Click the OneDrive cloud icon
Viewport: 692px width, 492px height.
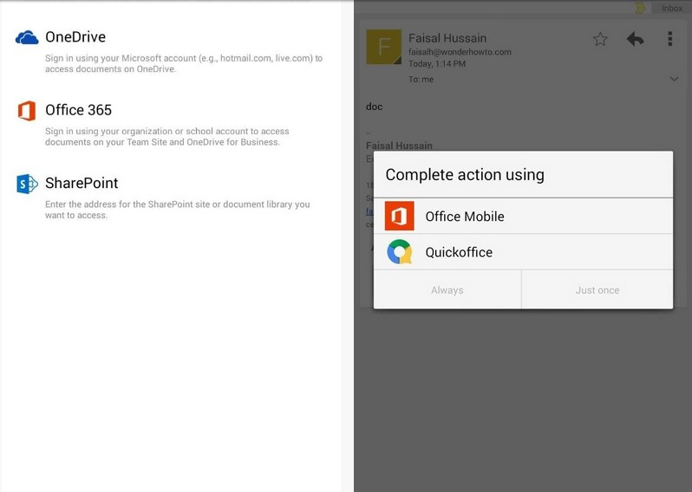click(x=27, y=37)
